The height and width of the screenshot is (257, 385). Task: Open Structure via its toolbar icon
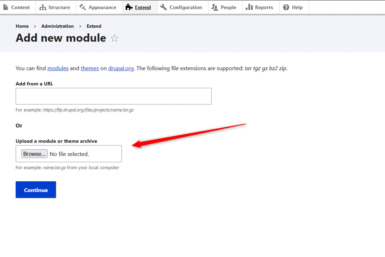pyautogui.click(x=44, y=7)
